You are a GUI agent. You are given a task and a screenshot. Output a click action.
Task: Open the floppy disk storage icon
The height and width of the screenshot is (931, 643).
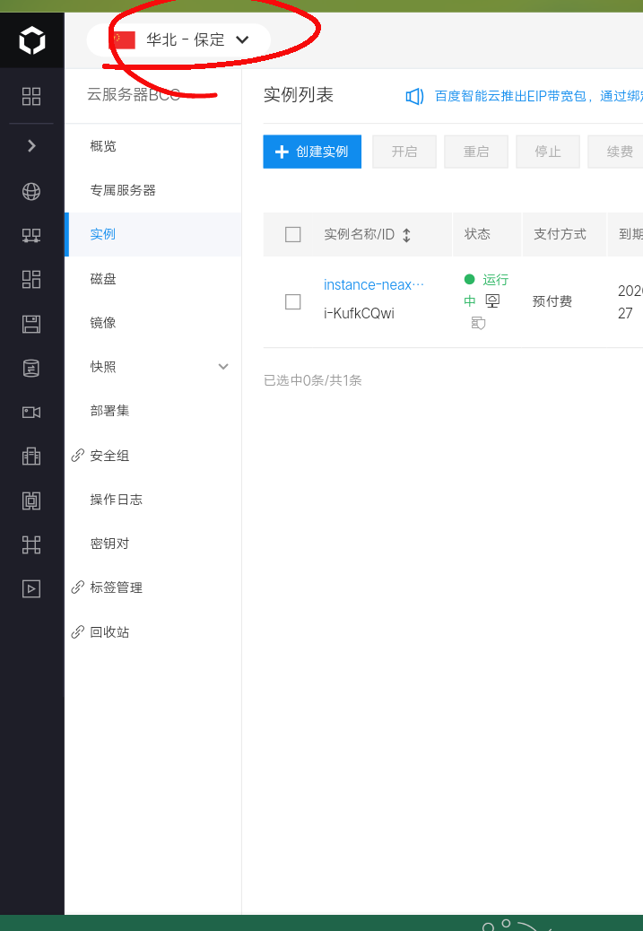[31, 324]
